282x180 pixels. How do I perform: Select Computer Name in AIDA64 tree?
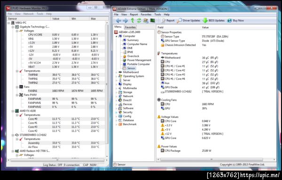137,44
